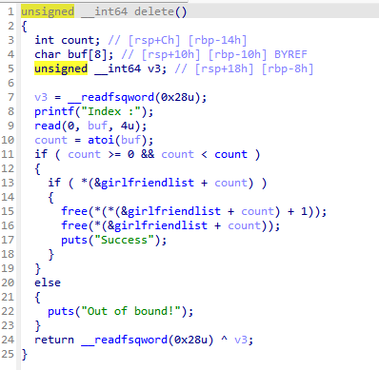Click the puts call on line 22
Screen dimensions: 379x370
[x=61, y=311]
